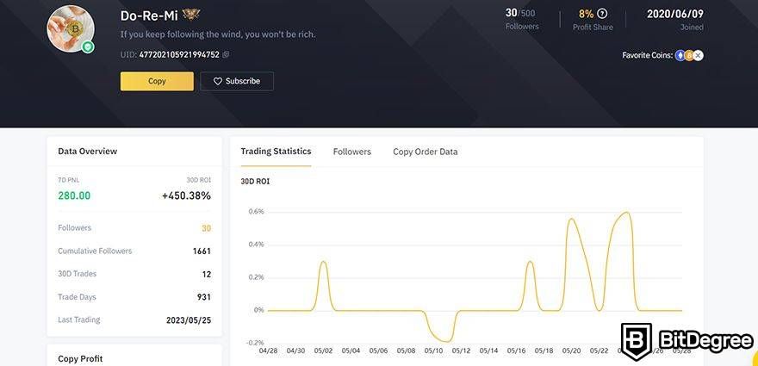The image size is (758, 366).
Task: Click the UID number 477202105921994752
Action: [x=179, y=54]
